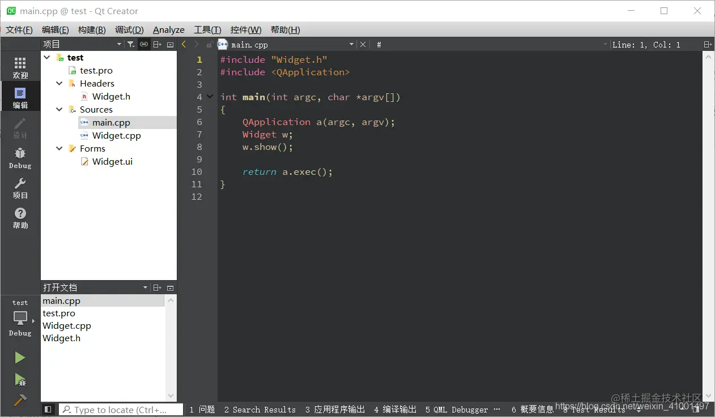Go back in editor navigation history
Viewport: 715px width, 417px height.
[184, 44]
